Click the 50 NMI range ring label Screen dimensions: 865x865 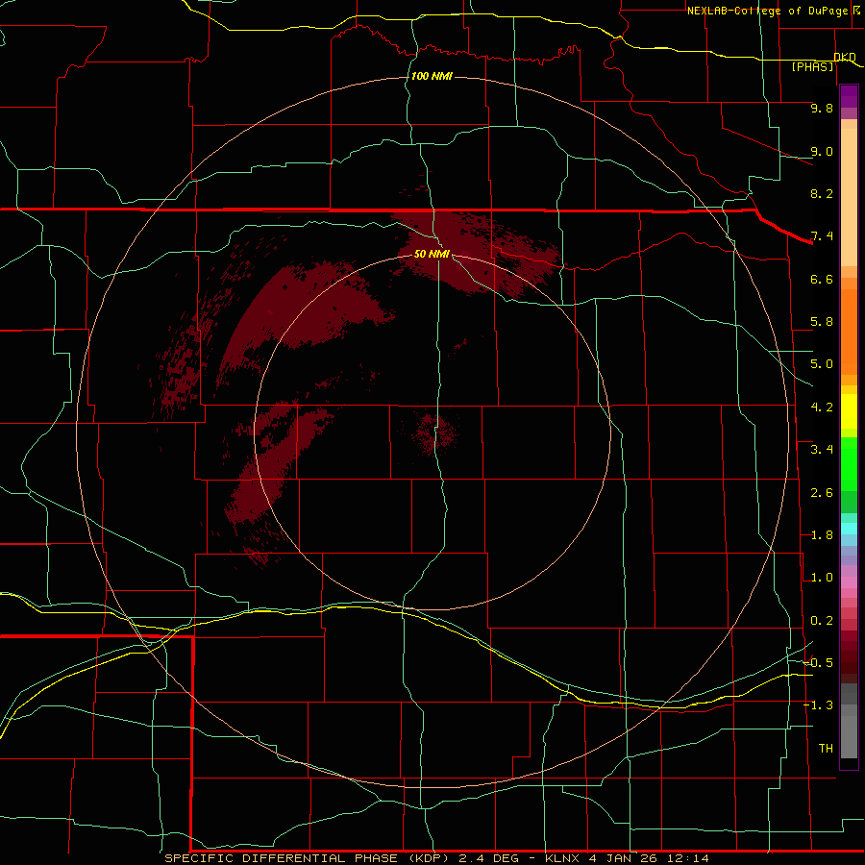(x=432, y=254)
